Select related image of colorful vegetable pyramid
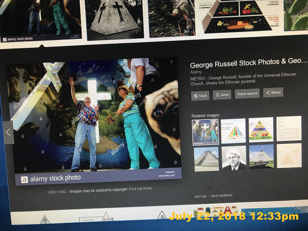Screen dimensions: 308x231 [x=261, y=130]
